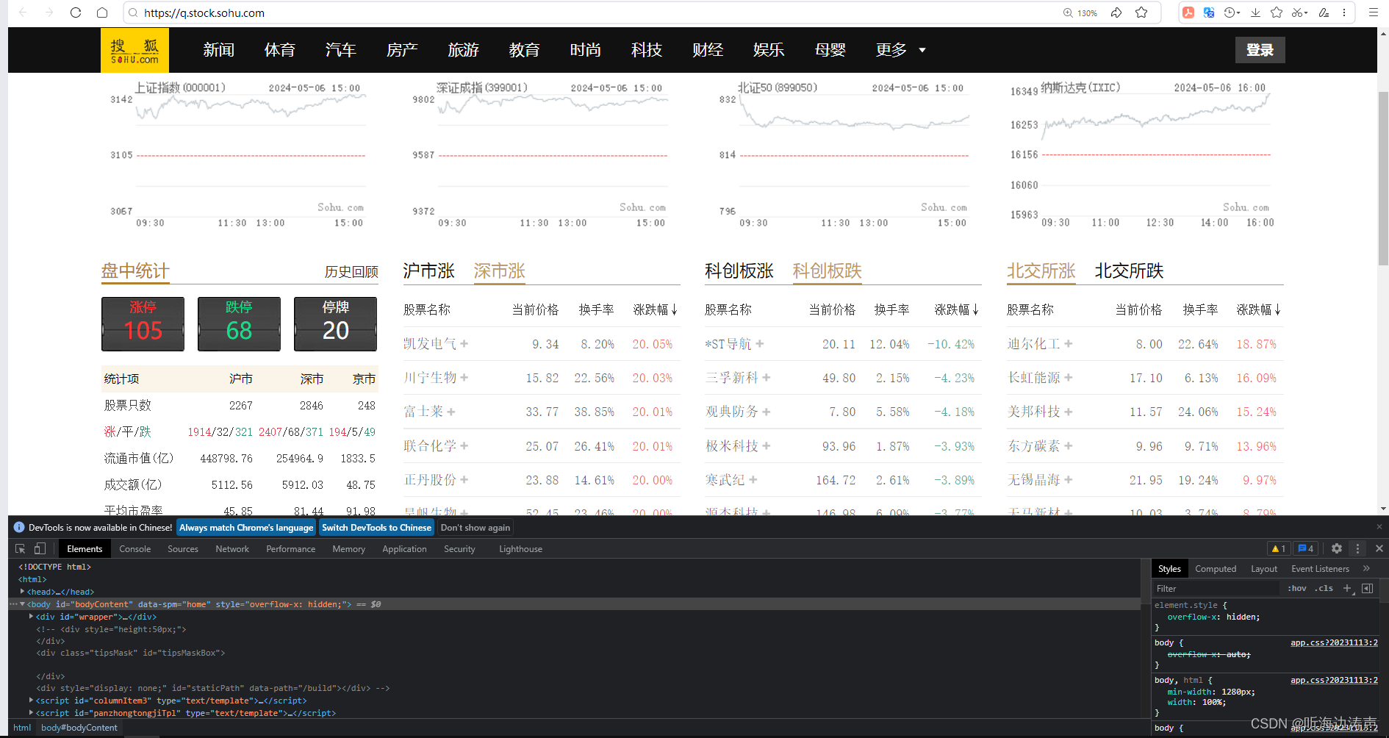Expand the script columnItem3 node
The image size is (1389, 738).
[31, 701]
